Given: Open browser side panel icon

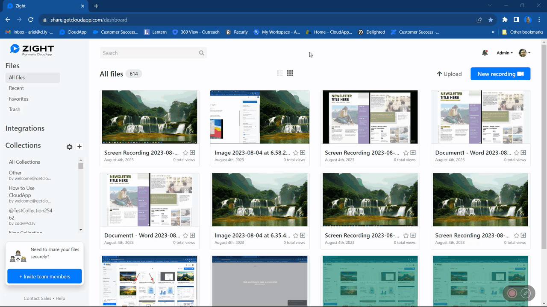Looking at the screenshot, I should [x=516, y=20].
